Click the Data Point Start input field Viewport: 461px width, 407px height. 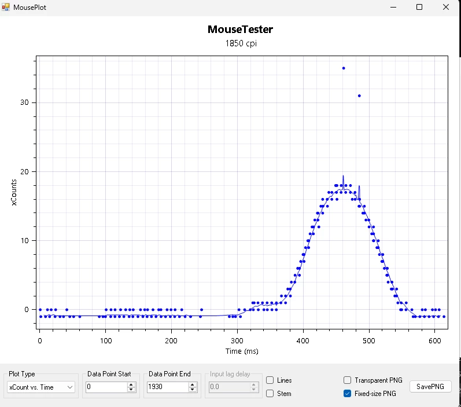pyautogui.click(x=107, y=387)
